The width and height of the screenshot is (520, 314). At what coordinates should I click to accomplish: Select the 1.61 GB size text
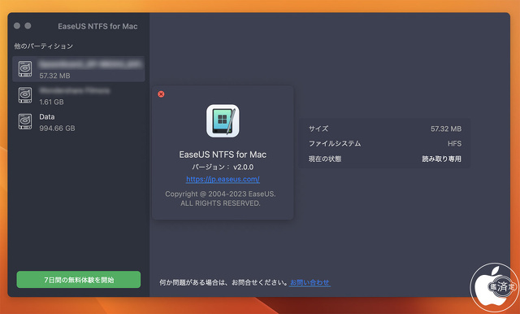(x=51, y=102)
